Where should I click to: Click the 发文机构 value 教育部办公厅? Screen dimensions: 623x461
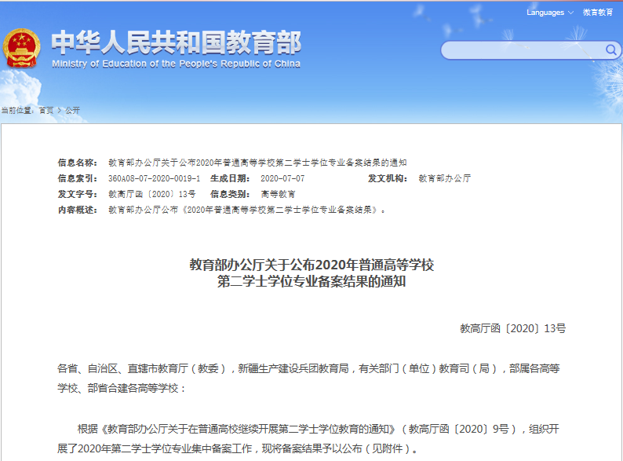[444, 178]
